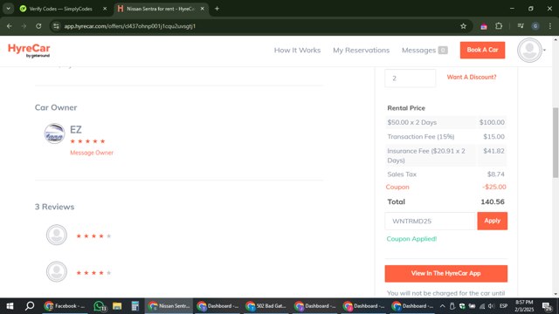Open the 502 Bad Gateway taskbar window

[x=266, y=306]
